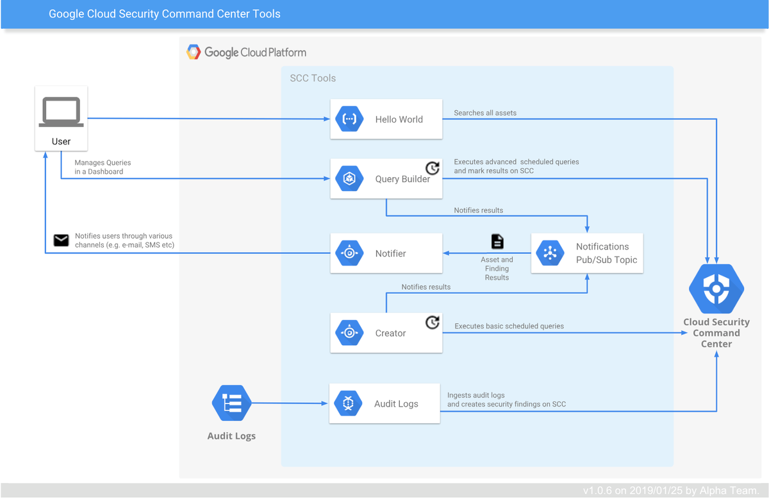Click the 'Searches all assets' annotation
Viewport: 769px width, 499px height.
click(x=485, y=113)
